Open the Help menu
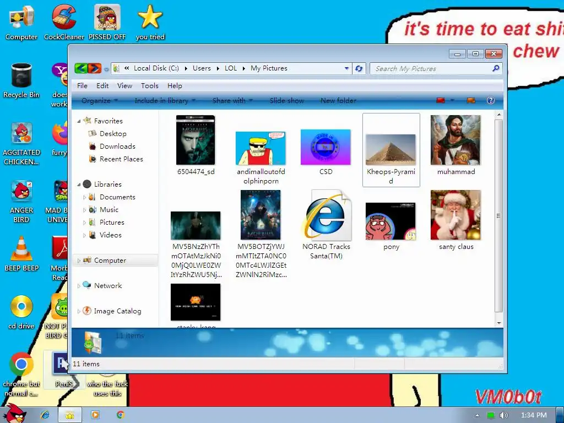This screenshot has height=423, width=564. [x=175, y=85]
